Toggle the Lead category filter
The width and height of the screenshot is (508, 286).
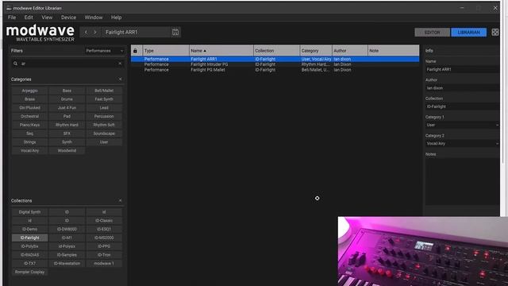click(x=104, y=108)
